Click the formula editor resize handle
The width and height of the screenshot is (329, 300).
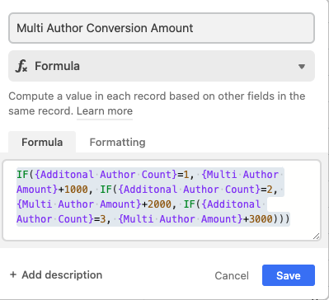317,236
